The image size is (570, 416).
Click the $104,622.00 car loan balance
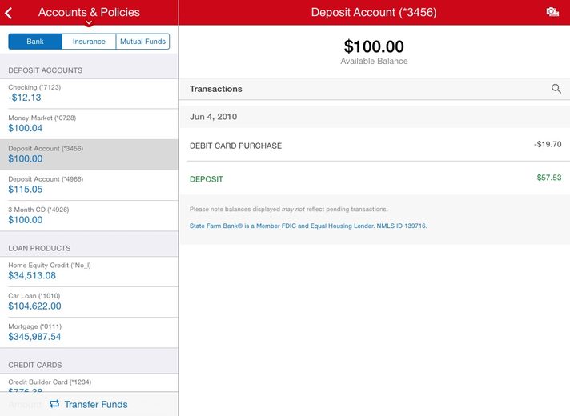[x=35, y=306]
